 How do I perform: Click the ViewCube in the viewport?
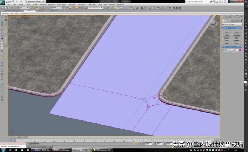213,23
